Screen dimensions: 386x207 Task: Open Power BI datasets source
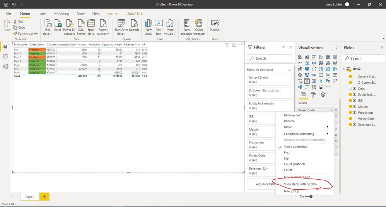coord(69,27)
